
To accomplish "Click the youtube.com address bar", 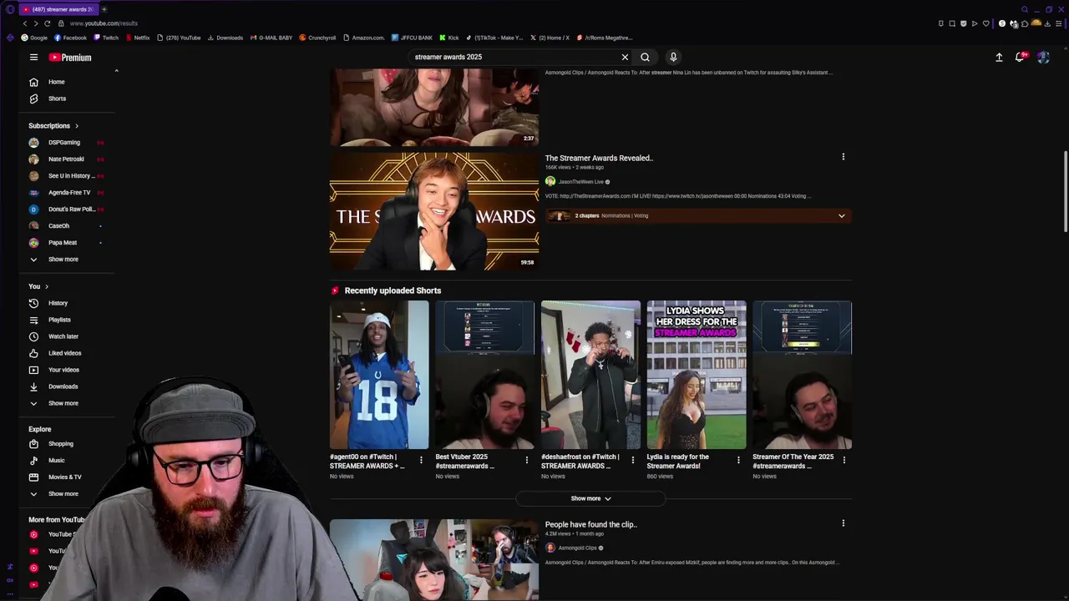I will [104, 23].
